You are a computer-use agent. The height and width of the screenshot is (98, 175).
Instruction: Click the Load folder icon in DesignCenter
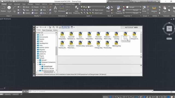pos(37,27)
